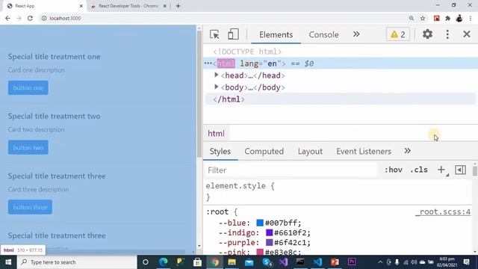The height and width of the screenshot is (269, 478).
Task: Open the Layout tab
Action: (x=310, y=151)
